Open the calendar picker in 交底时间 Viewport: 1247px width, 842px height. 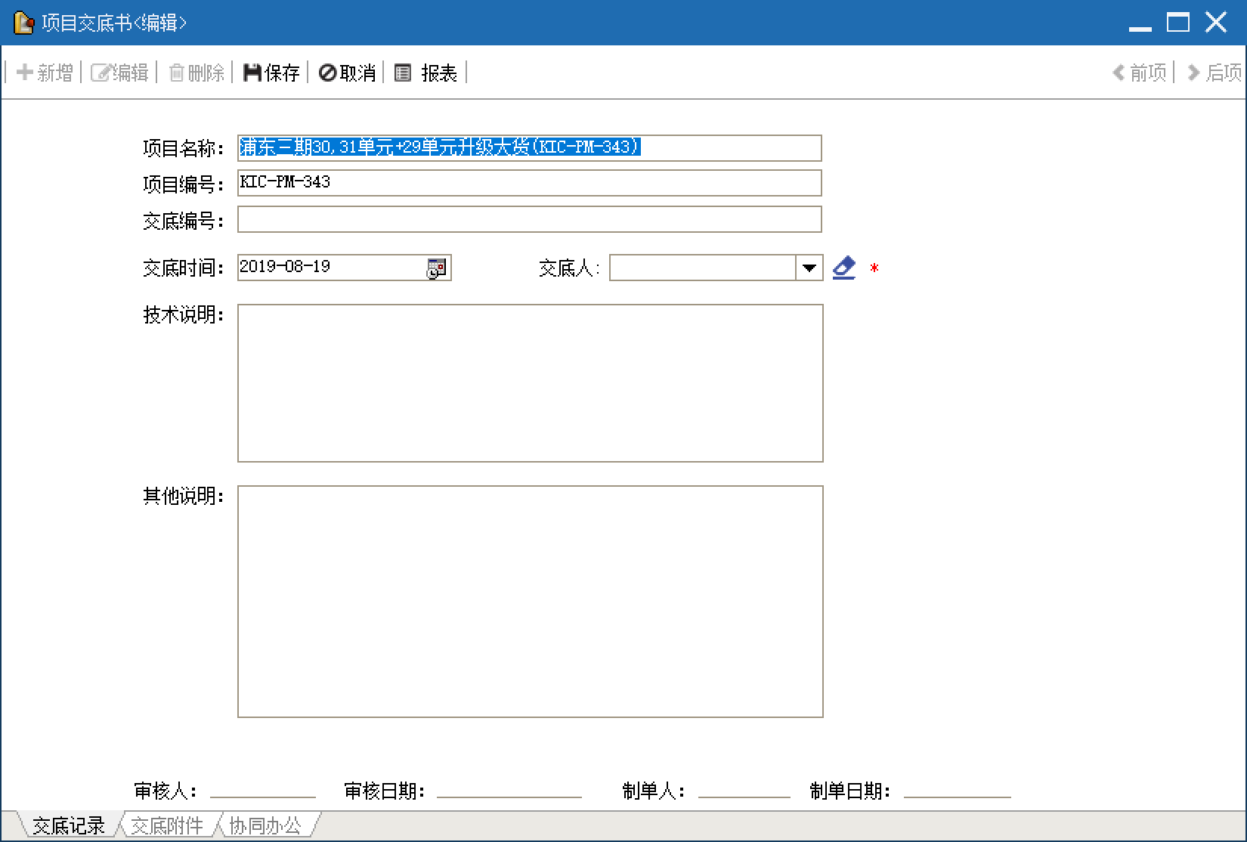pos(437,268)
